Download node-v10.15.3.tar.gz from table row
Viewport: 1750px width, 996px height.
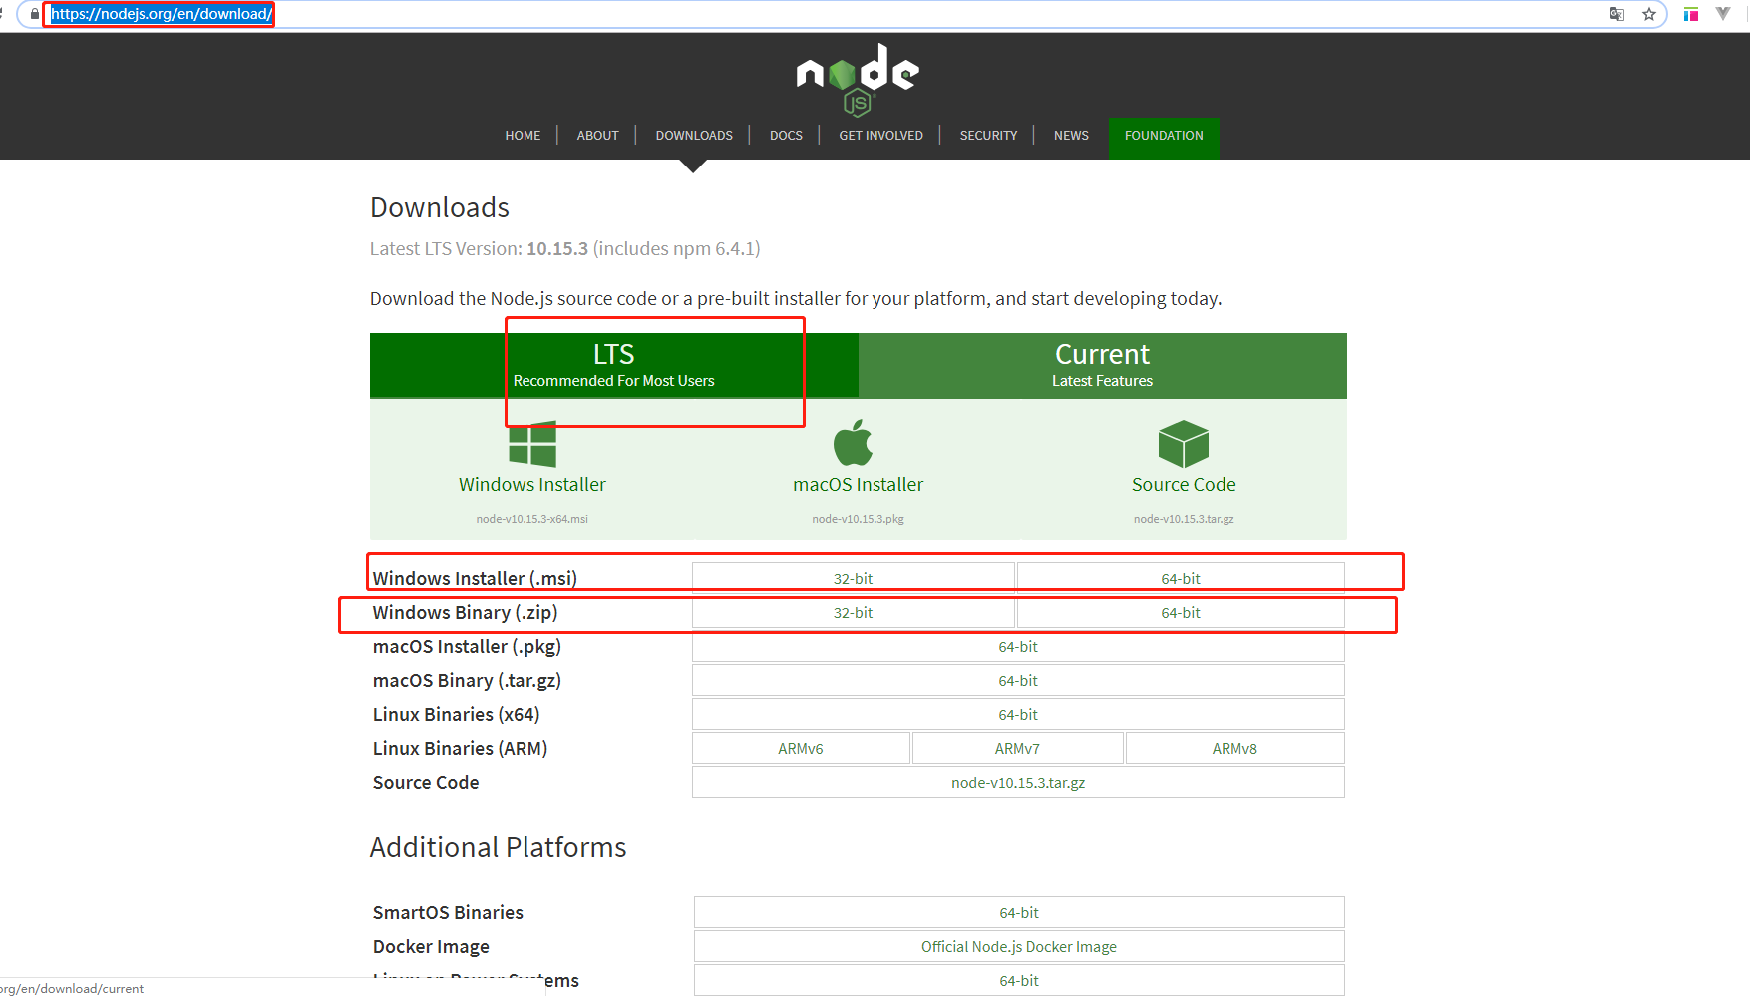[1018, 782]
